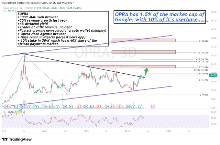Click the high value H19.06
This screenshot has width=220, height=145.
tap(46, 8)
